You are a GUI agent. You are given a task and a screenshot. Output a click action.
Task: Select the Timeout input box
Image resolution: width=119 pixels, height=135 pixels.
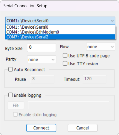point(94,79)
